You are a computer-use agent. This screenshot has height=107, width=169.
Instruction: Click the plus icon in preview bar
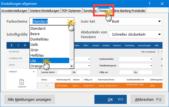25,45
